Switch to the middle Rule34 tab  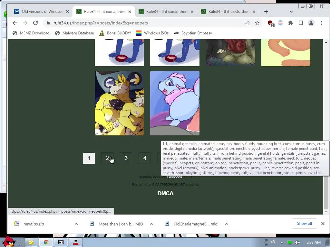coord(166,12)
